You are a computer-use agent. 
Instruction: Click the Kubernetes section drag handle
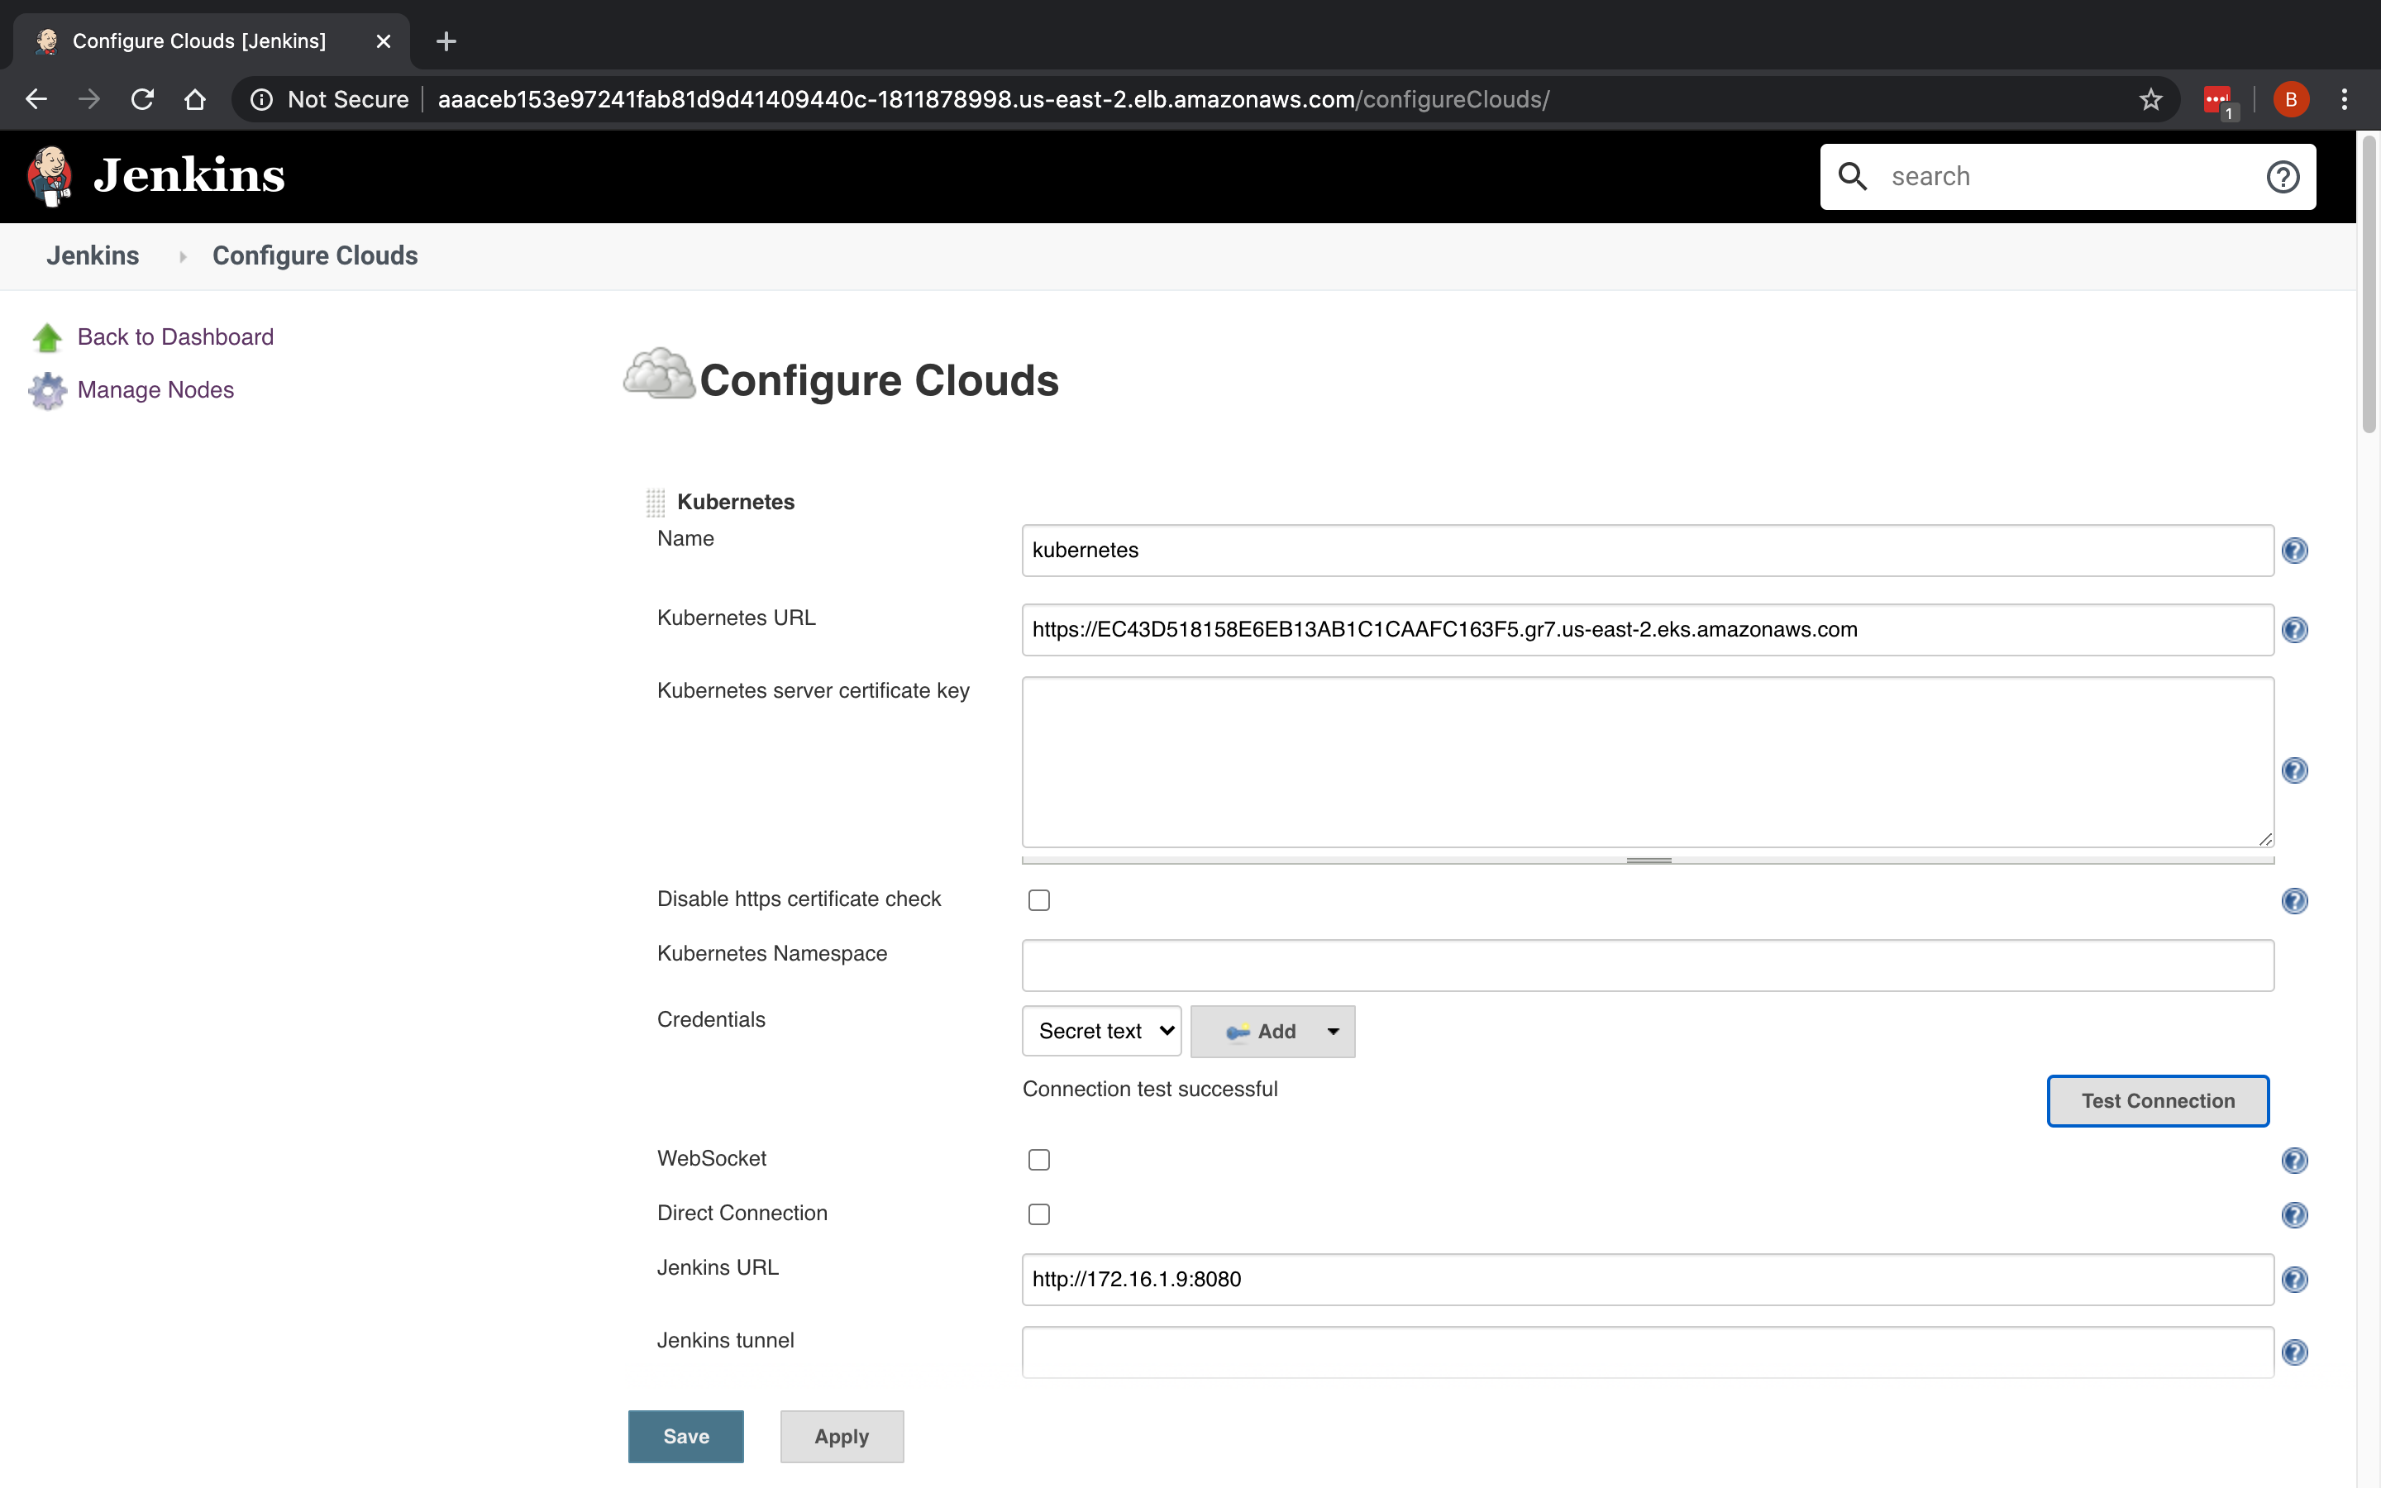[x=656, y=503]
